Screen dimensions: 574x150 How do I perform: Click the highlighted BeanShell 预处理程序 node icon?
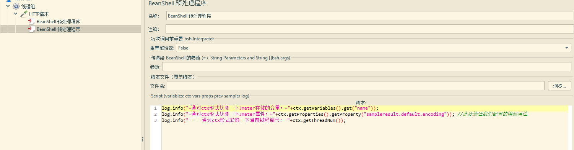(x=31, y=29)
